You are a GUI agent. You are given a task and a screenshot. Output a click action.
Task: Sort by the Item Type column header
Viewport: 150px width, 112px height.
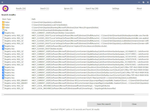tap(6, 19)
